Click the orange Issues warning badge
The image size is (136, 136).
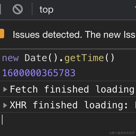click(x=2, y=34)
